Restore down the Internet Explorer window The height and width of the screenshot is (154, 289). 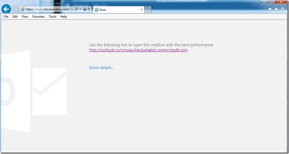(x=271, y=2)
